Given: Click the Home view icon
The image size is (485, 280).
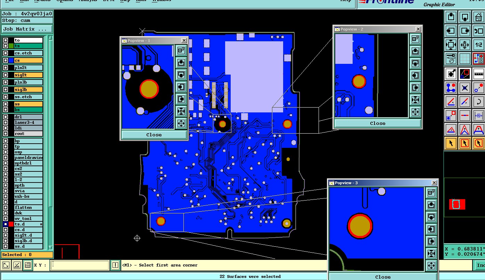Looking at the screenshot, I should pos(479,17).
